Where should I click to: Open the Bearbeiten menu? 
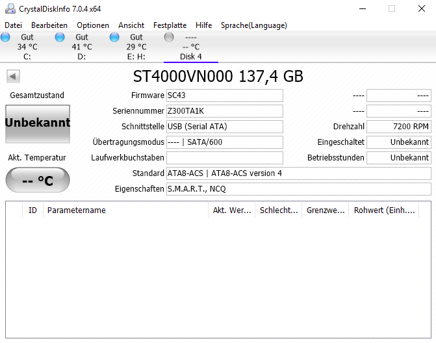(49, 25)
